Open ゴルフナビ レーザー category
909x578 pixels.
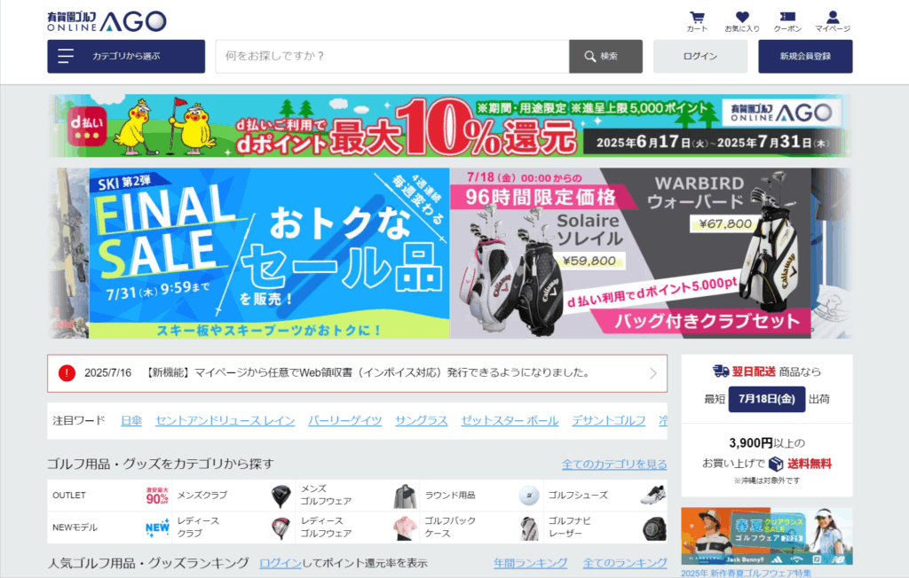[x=605, y=527]
